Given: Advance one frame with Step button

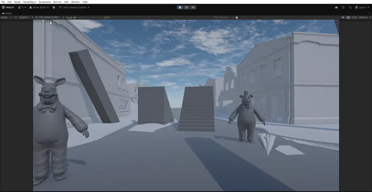Looking at the screenshot, I should tap(193, 7).
